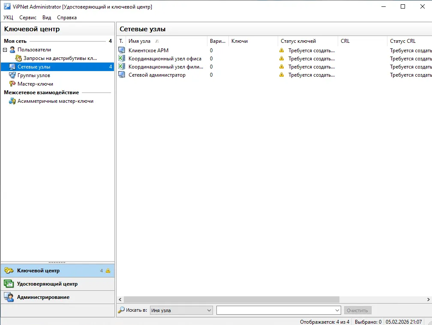The height and width of the screenshot is (325, 432).
Task: Click the Клиентское АРМ node computer icon
Action: point(122,51)
